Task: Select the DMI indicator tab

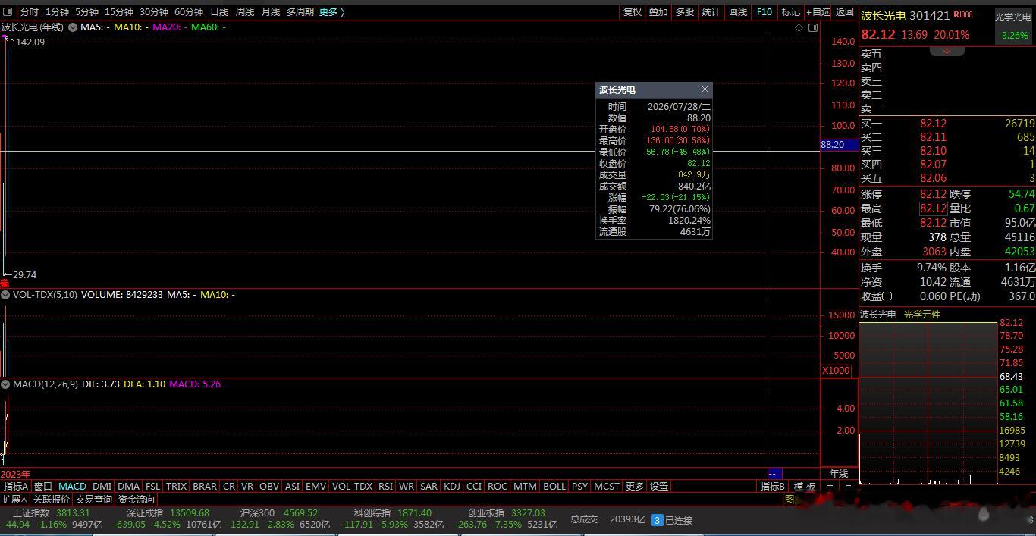Action: (102, 486)
